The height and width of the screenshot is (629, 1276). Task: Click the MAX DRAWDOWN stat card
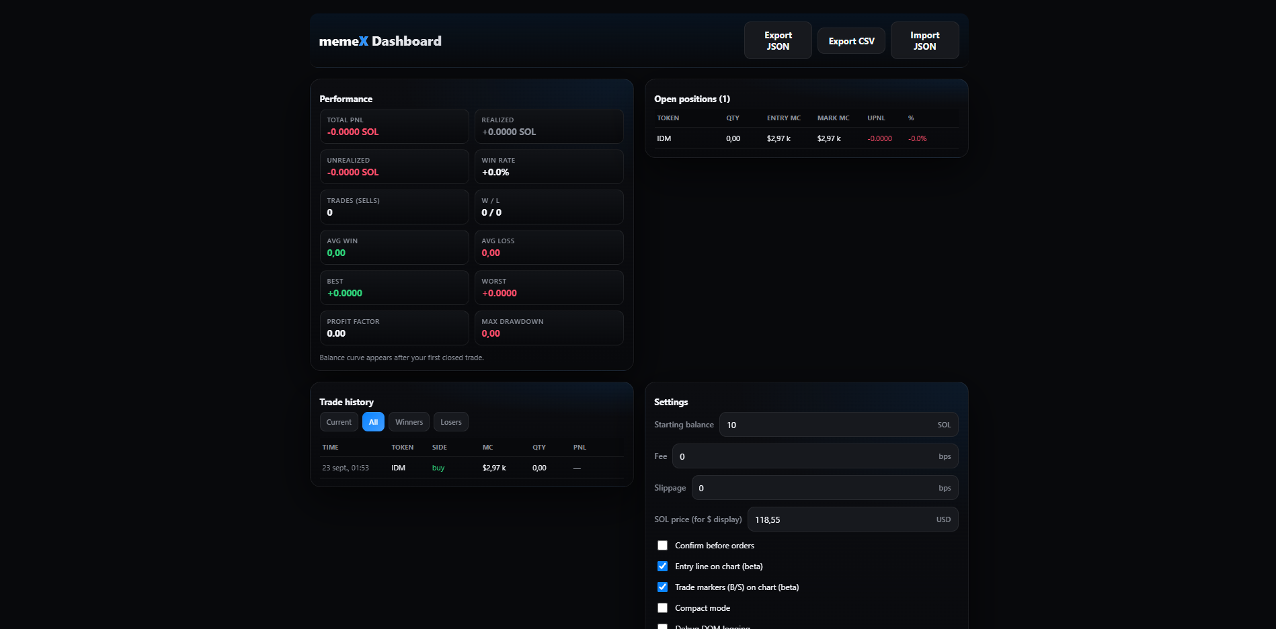pyautogui.click(x=549, y=328)
